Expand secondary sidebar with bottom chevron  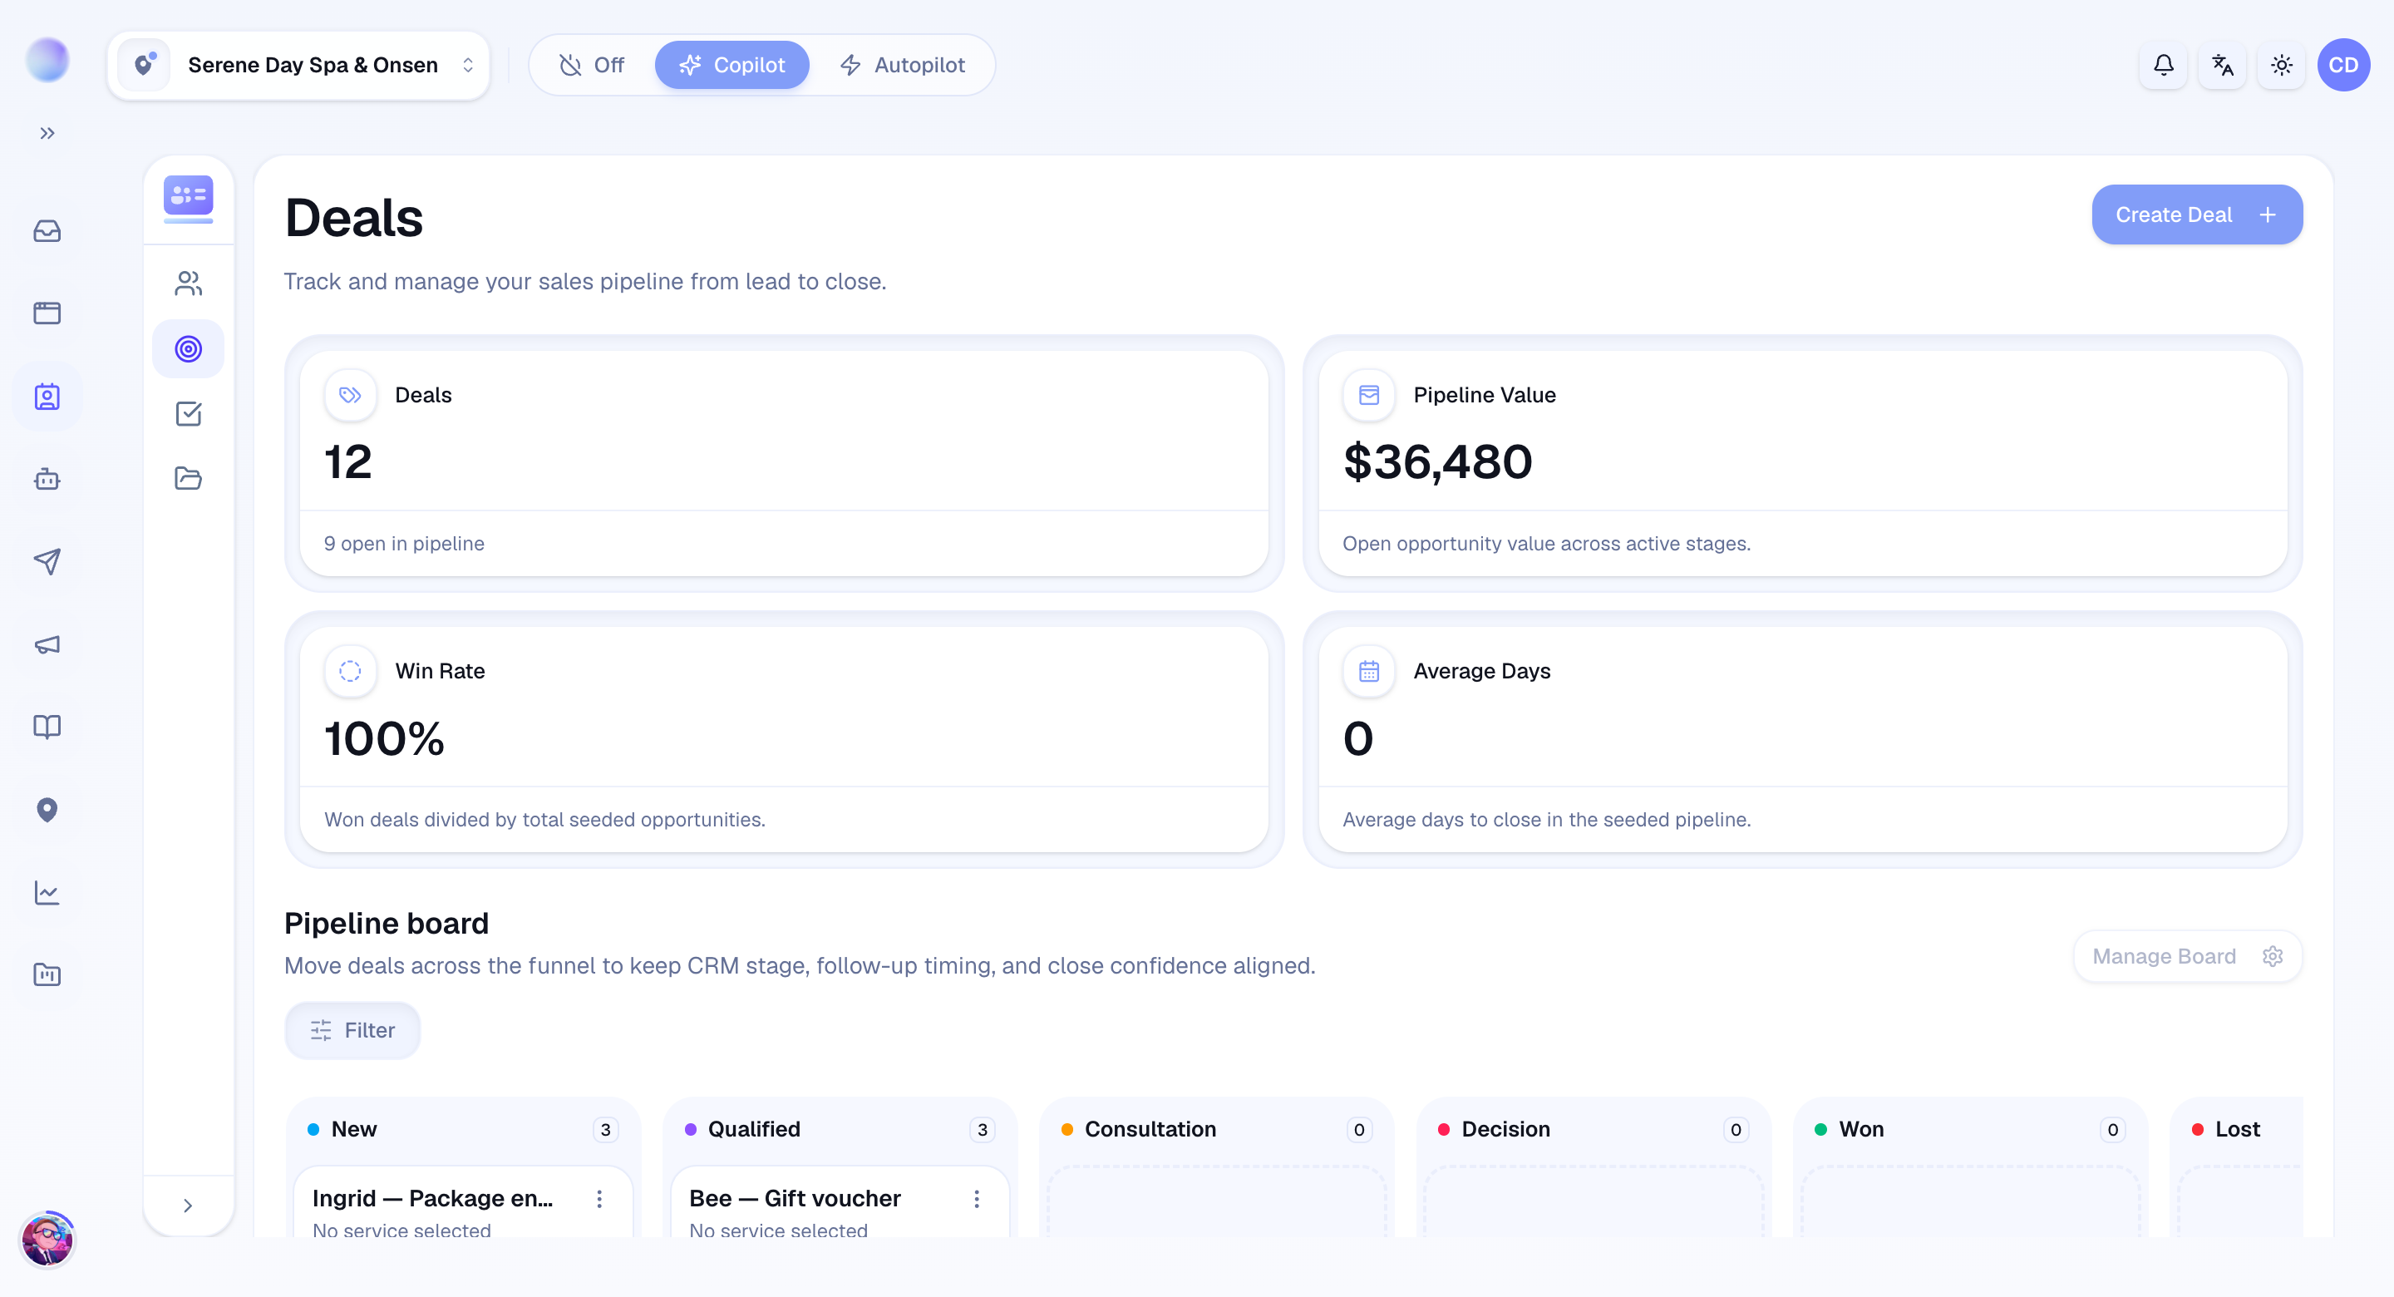[x=189, y=1206]
